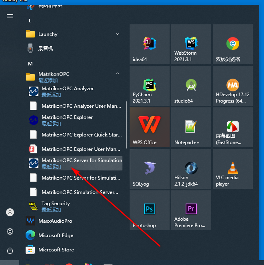
Task: Start MatrikonOPC Server for Simulation app
Action: (x=74, y=163)
